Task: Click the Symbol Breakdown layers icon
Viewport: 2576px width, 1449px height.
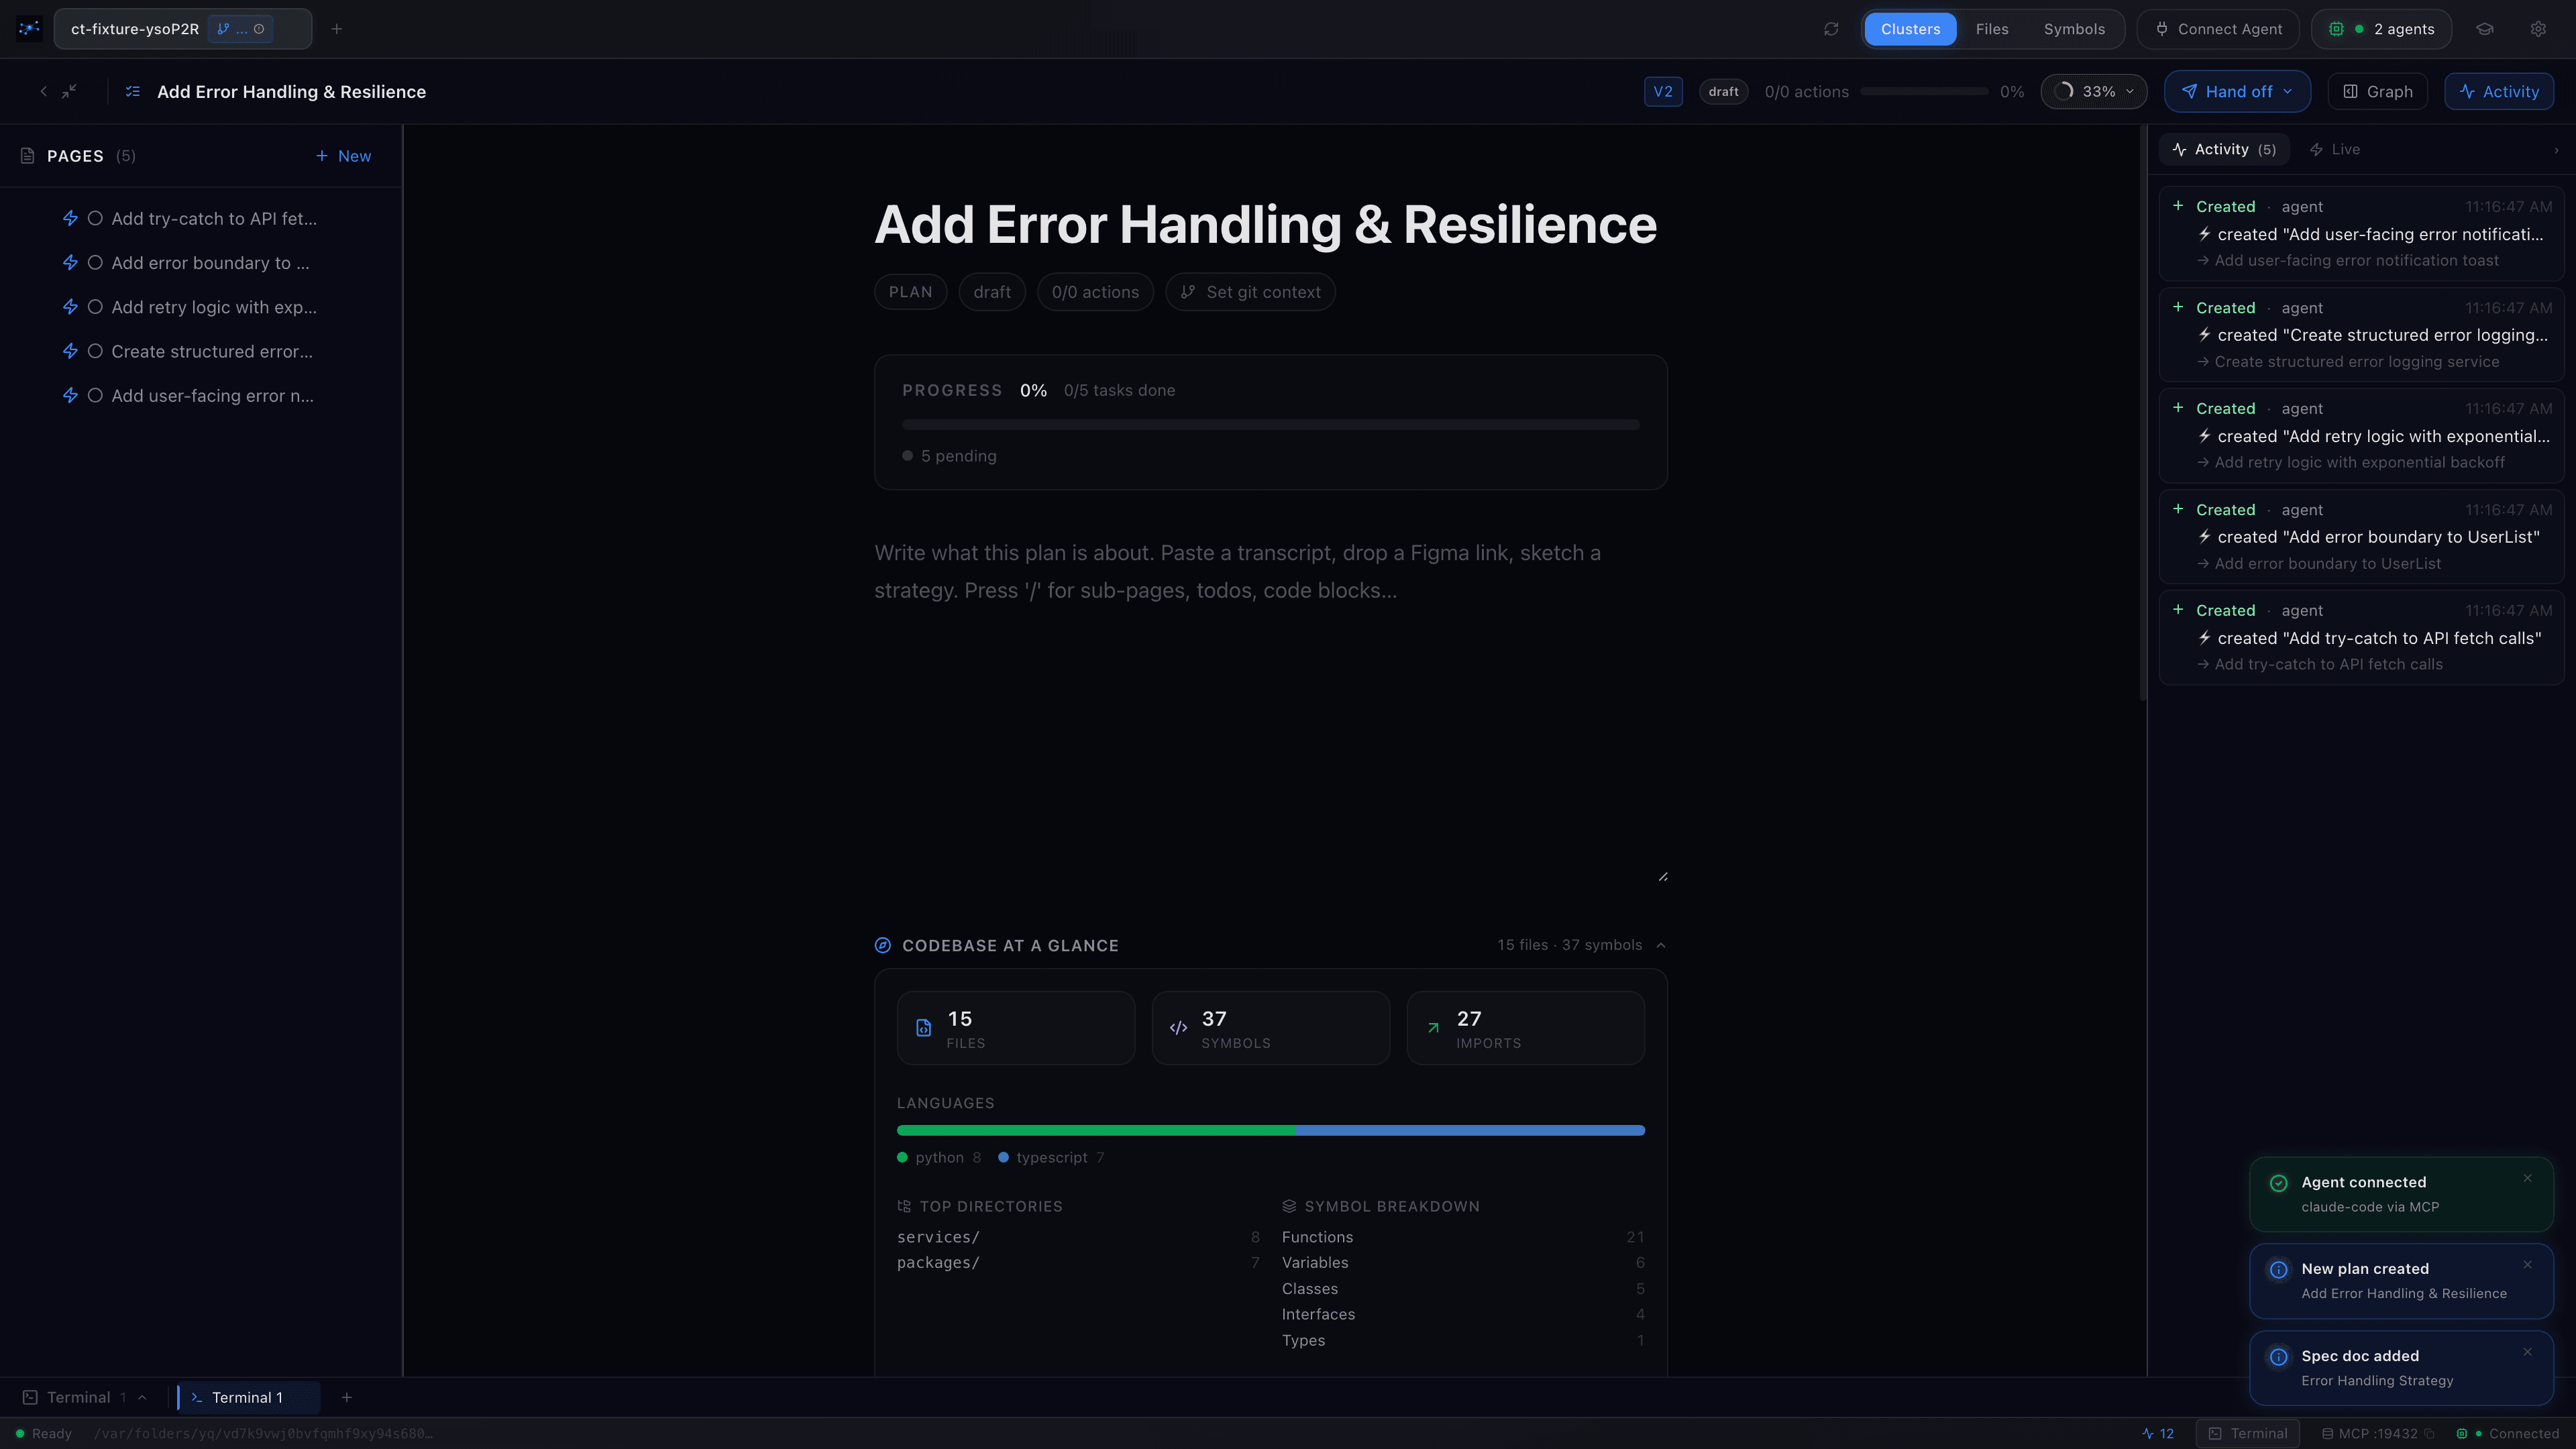Action: 1289,1206
